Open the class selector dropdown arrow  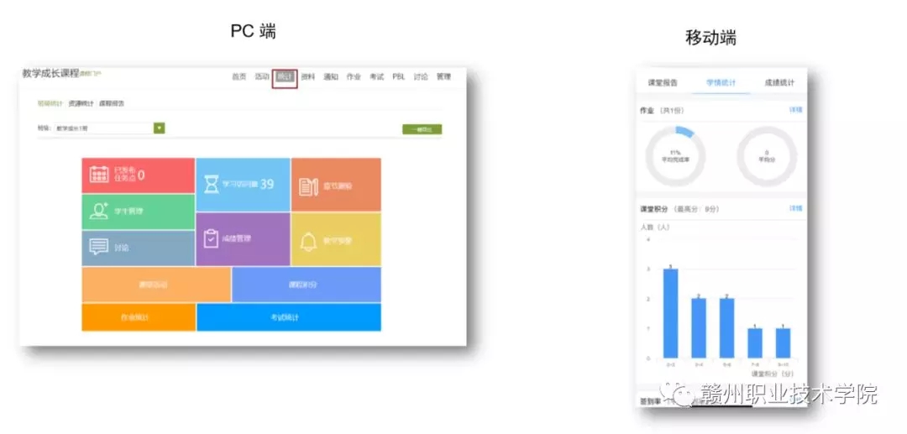click(x=159, y=128)
